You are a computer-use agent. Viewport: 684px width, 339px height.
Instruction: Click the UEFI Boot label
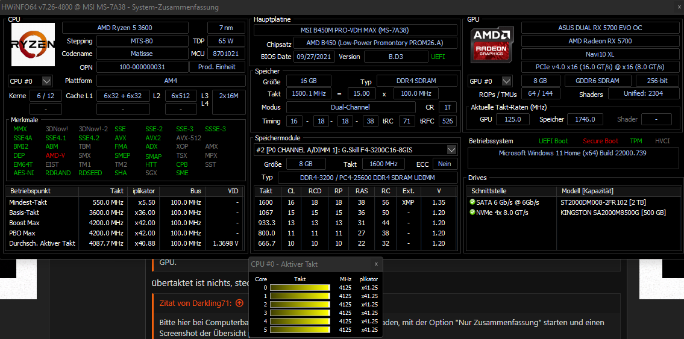[554, 141]
